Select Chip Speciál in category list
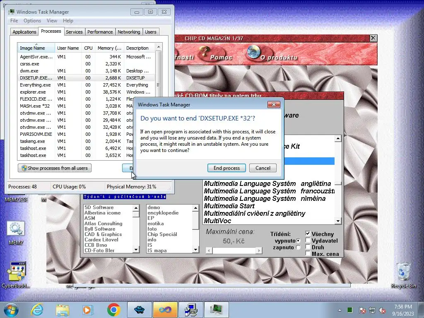Screen dimensions: 424x318 [x=162, y=234]
